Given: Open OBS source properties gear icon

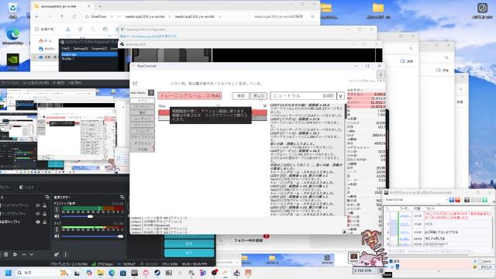Looking at the screenshot, I should coord(15,254).
